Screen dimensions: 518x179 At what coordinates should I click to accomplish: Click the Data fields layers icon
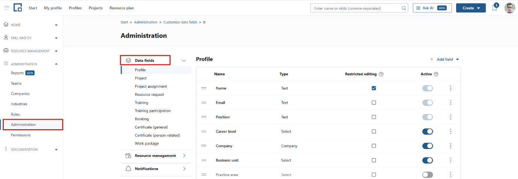coord(128,60)
